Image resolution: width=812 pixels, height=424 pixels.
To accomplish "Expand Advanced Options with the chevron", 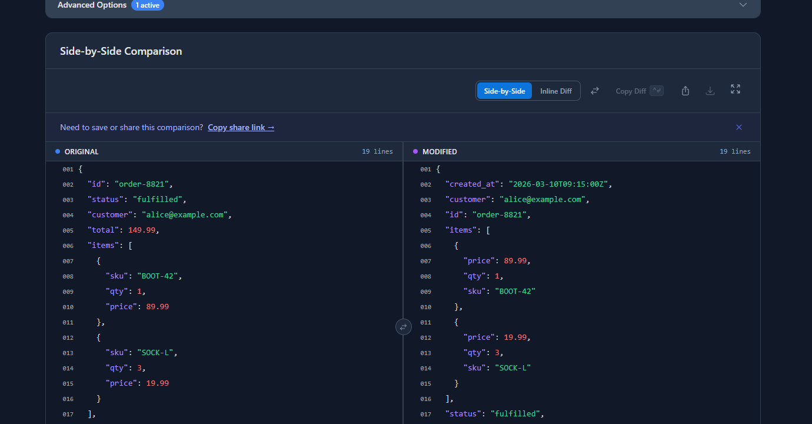I will [x=743, y=5].
